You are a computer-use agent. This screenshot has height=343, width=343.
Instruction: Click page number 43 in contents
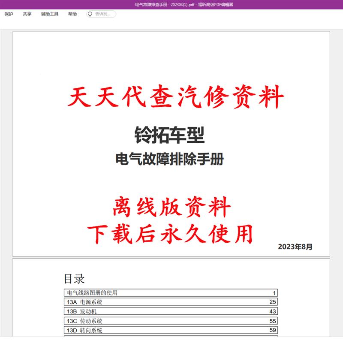[273, 311]
